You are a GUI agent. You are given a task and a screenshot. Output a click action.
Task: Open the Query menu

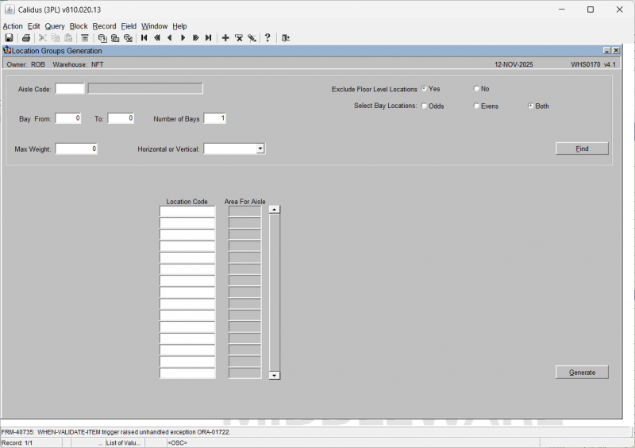[55, 26]
